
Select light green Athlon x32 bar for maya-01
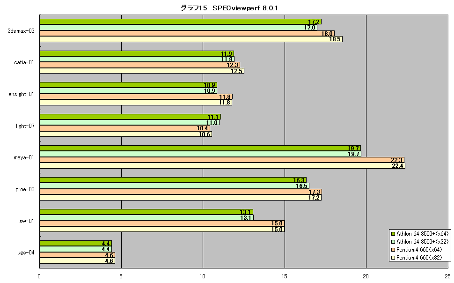[x=200, y=154]
